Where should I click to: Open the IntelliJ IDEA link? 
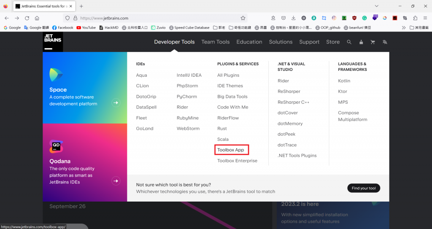pos(189,75)
